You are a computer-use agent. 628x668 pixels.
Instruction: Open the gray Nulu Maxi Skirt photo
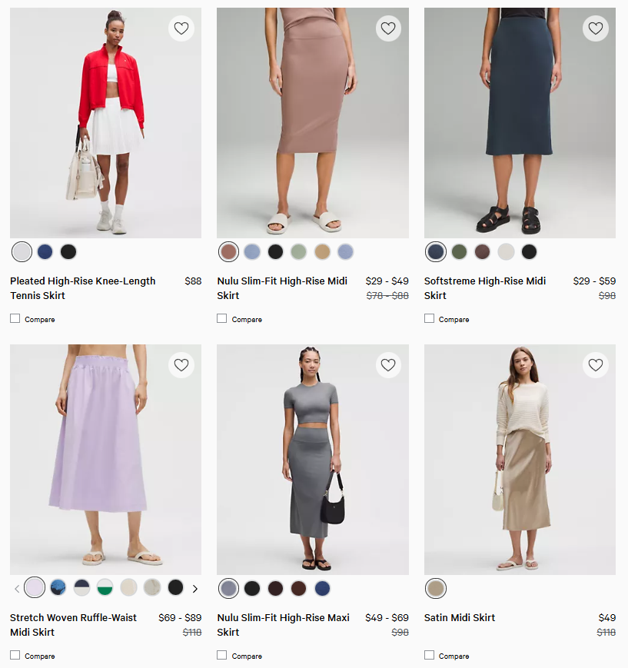pos(312,459)
